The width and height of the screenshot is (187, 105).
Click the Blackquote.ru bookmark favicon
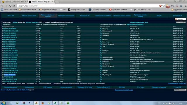(69, 10)
